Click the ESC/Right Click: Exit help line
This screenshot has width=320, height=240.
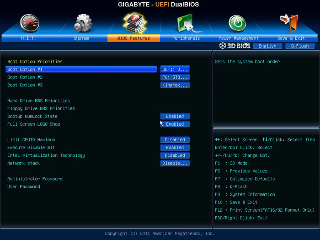coord(241,218)
